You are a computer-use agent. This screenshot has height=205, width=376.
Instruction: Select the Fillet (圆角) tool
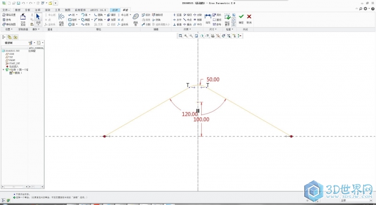pos(99,15)
